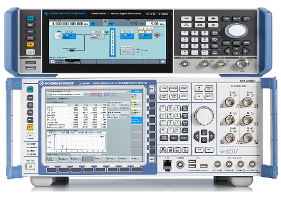
Task: Click the green Preset key on signal generator
Action: tap(30, 18)
